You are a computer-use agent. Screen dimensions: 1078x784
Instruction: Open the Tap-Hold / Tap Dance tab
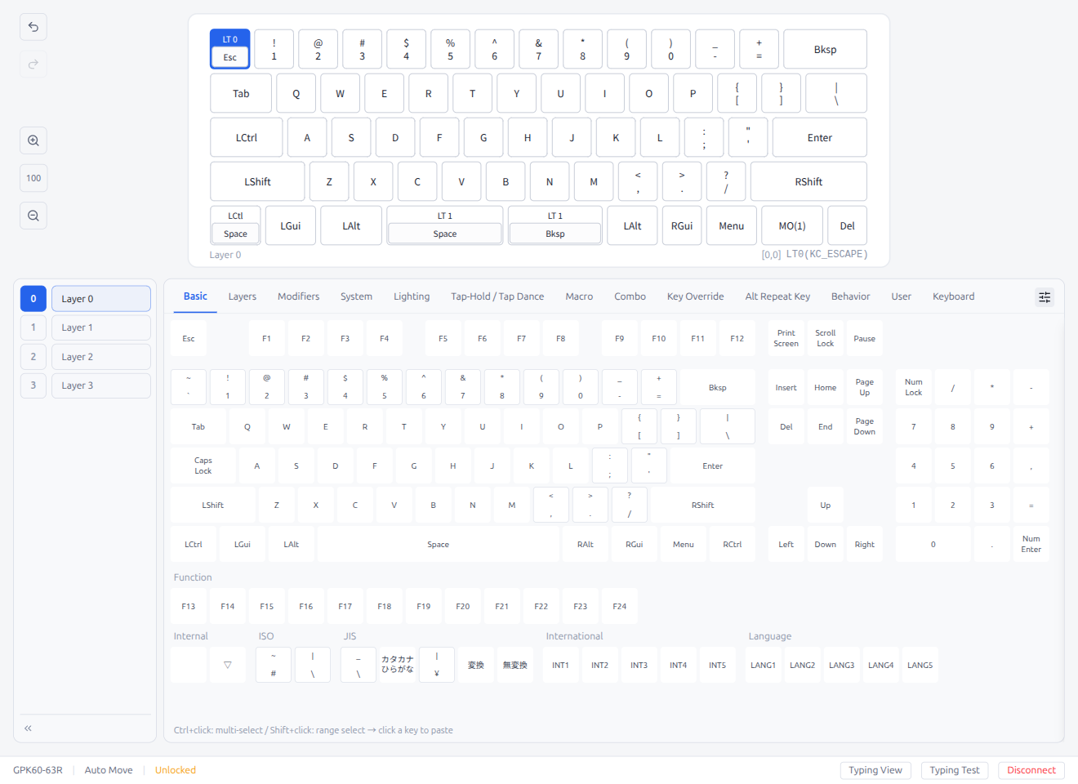point(497,296)
